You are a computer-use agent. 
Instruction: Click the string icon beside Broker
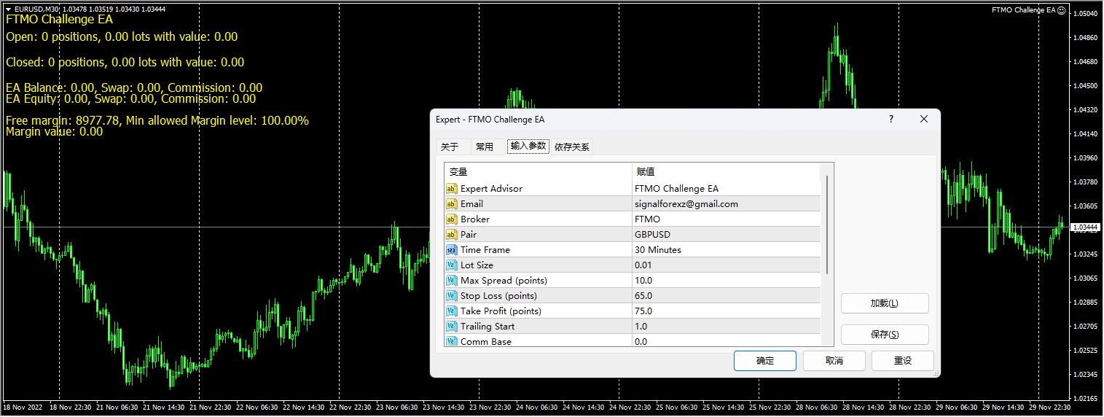click(x=451, y=219)
